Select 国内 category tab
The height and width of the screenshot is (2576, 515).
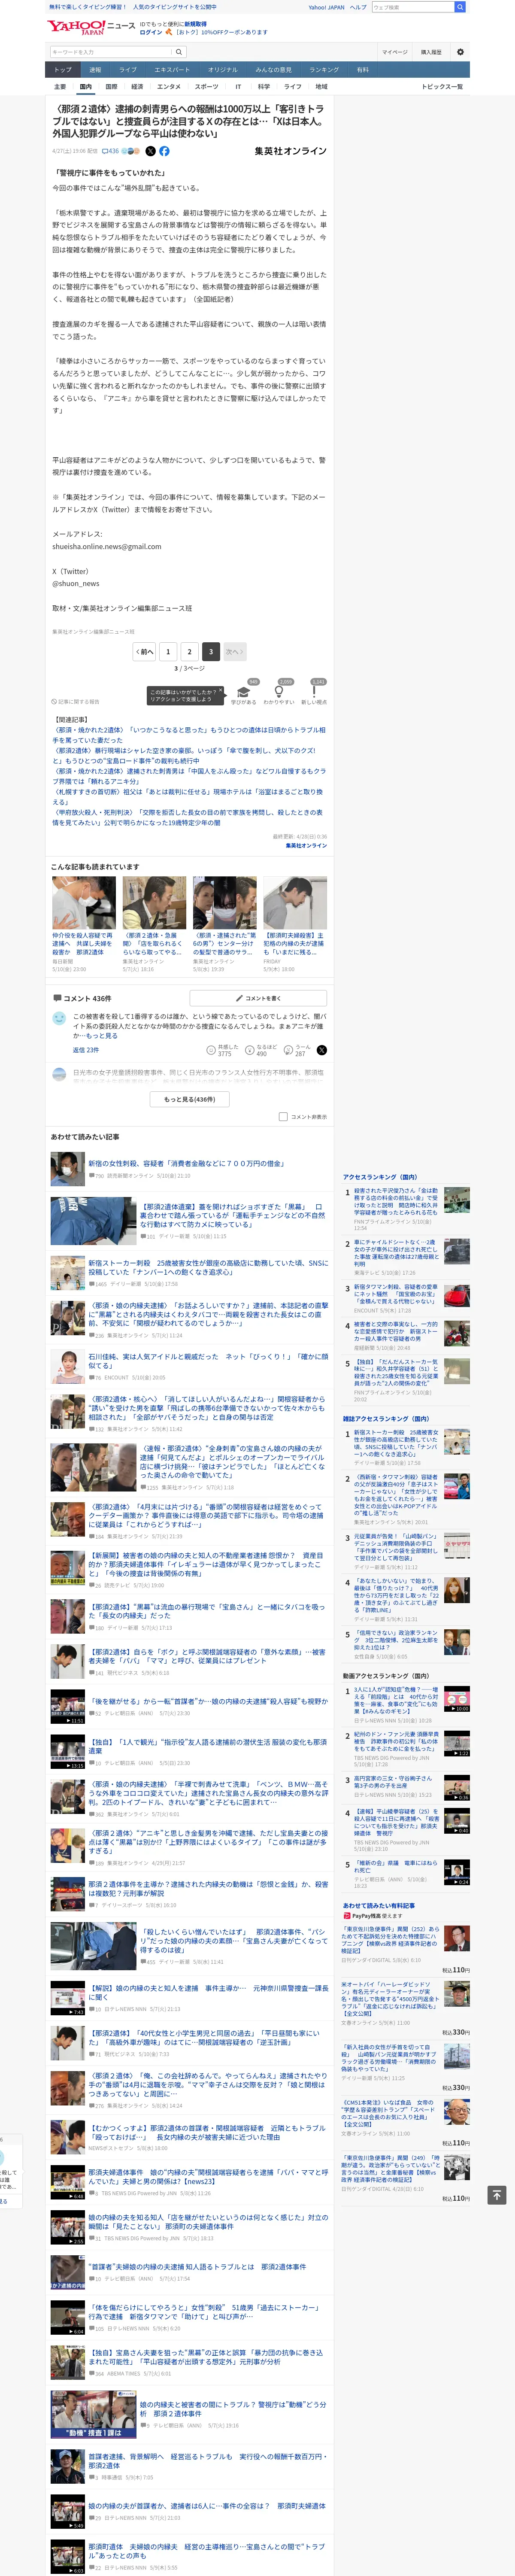click(x=86, y=87)
